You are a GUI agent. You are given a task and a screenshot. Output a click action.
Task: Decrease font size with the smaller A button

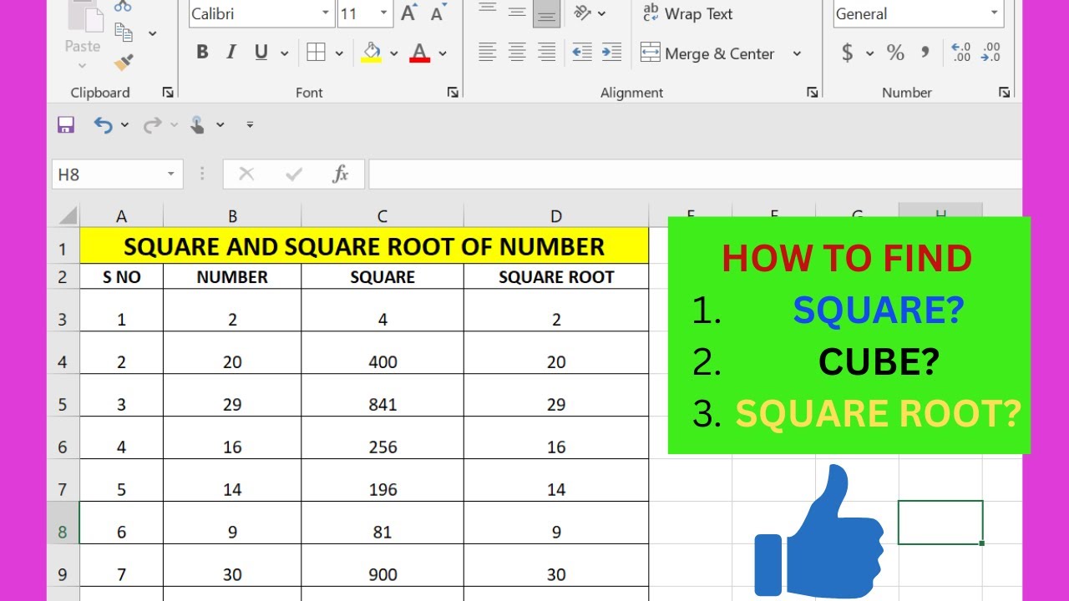(438, 13)
